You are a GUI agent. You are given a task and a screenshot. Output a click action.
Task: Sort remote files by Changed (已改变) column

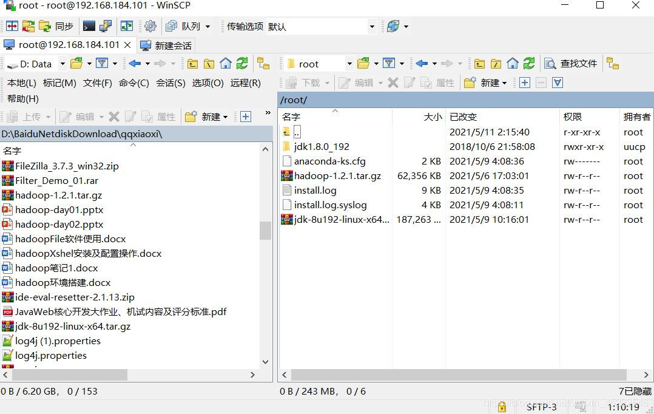502,117
